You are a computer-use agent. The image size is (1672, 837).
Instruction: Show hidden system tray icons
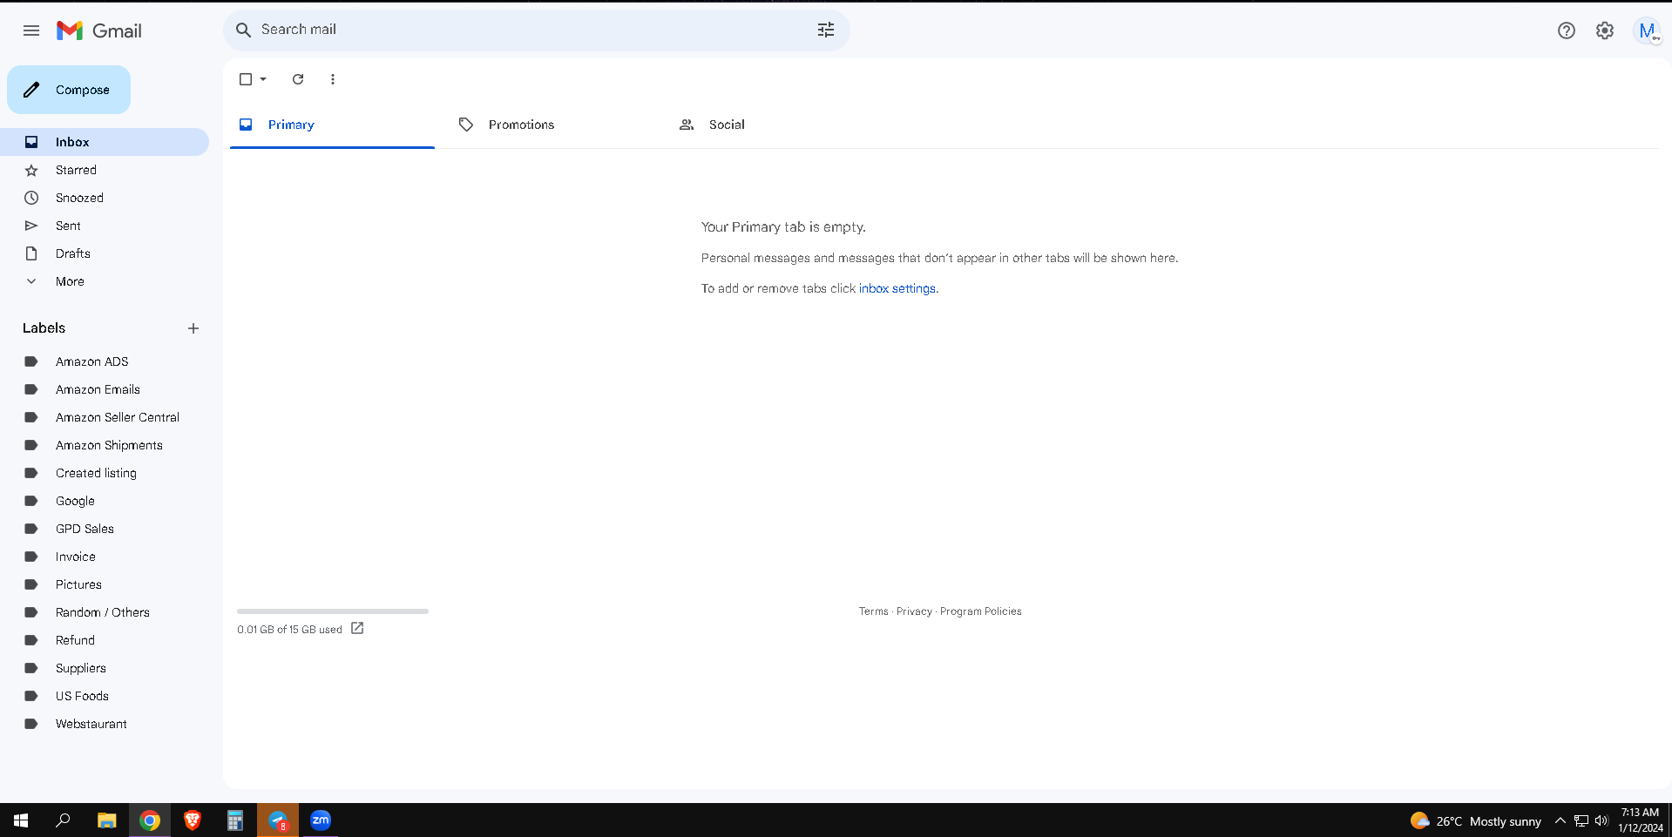[x=1560, y=820]
